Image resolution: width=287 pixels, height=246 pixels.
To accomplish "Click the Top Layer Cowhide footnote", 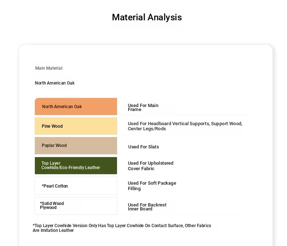I will 122,228.
